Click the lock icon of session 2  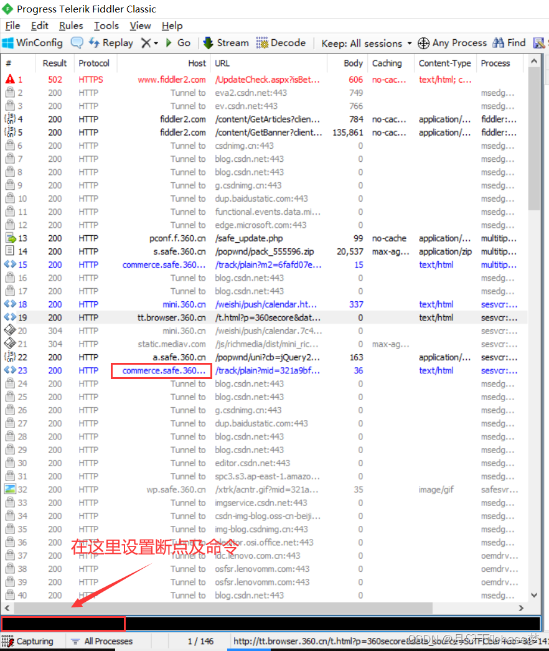tap(10, 92)
